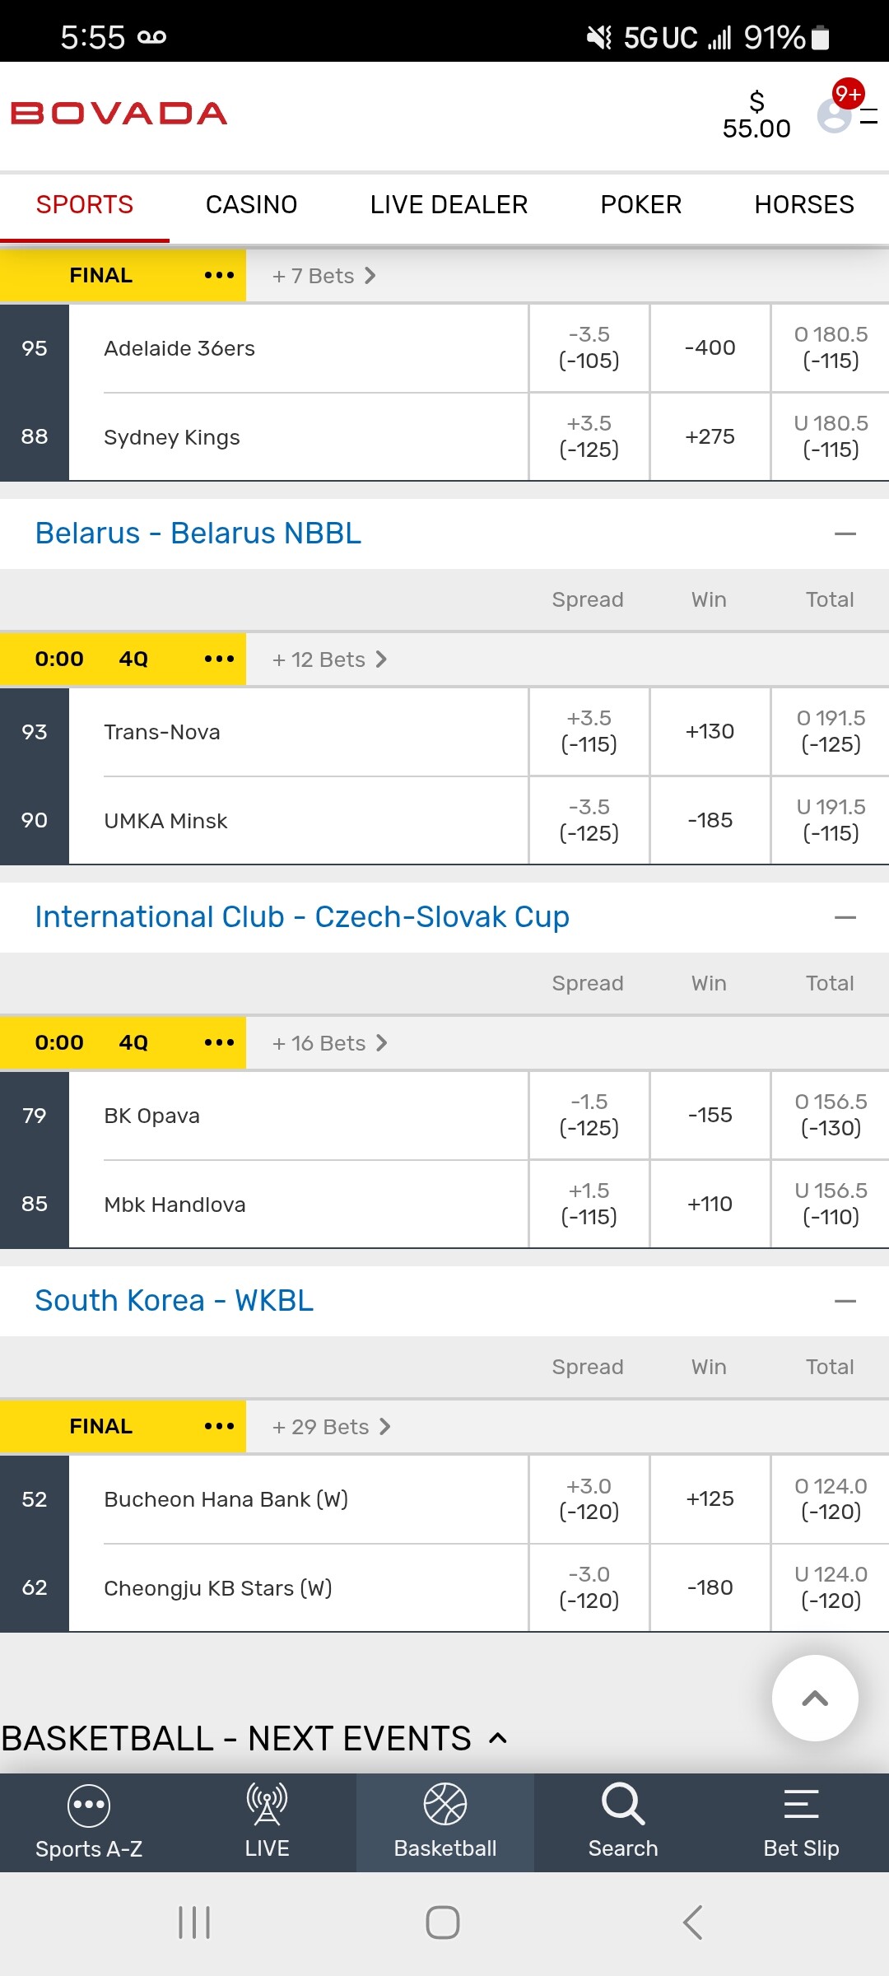Open options dots for Trans-Nova game

pos(219,659)
